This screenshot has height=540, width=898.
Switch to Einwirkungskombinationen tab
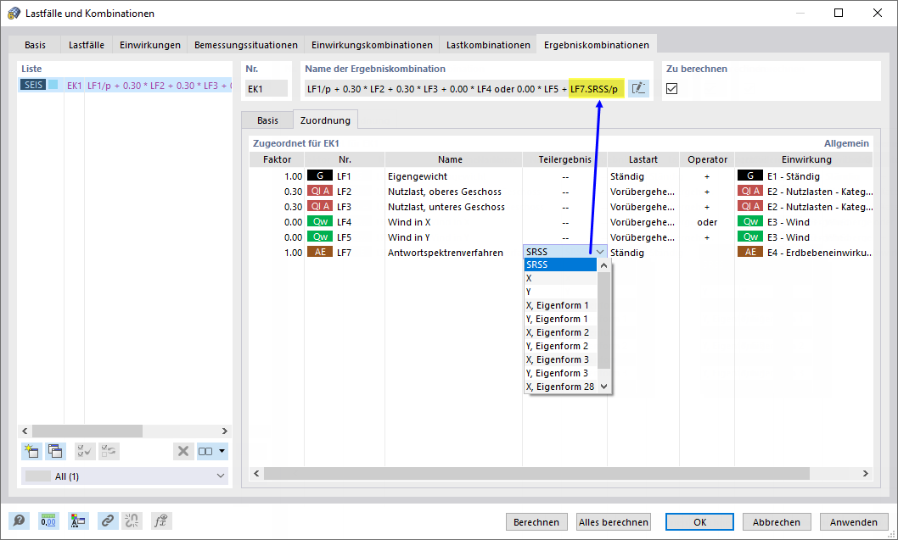373,45
